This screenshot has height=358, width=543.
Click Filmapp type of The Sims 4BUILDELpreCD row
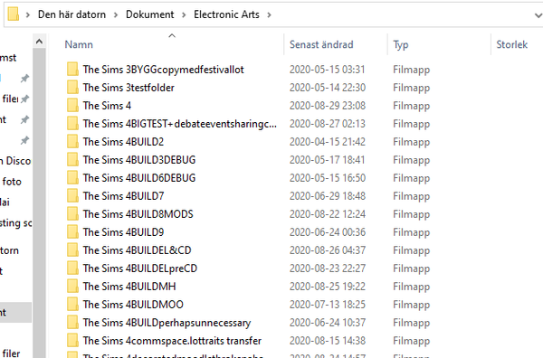point(412,268)
